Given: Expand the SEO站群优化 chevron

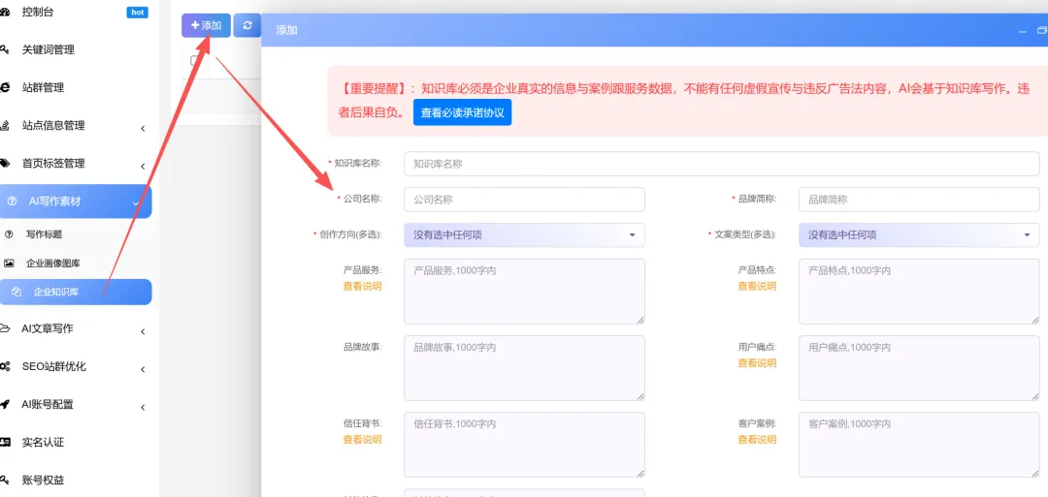Looking at the screenshot, I should pos(143,369).
